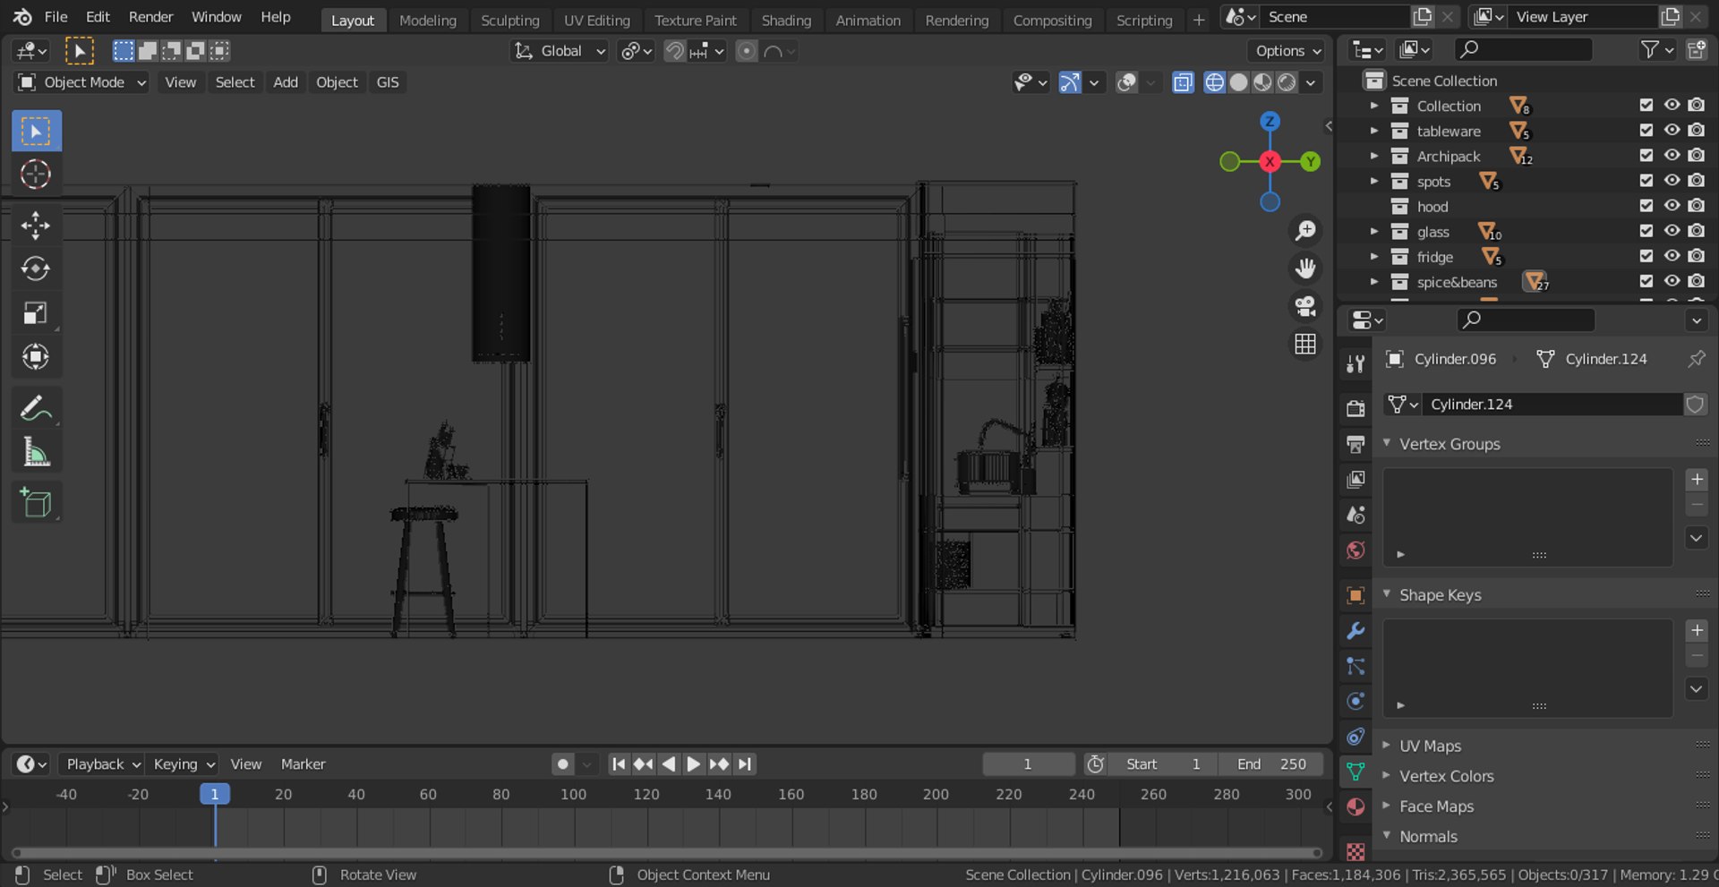The image size is (1719, 887).
Task: Switch to the Modeling workspace tab
Action: point(427,20)
